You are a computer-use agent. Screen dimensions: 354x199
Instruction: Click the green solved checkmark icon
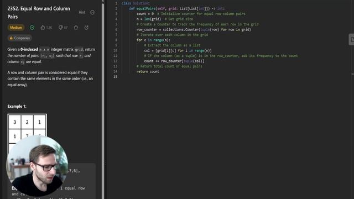(x=32, y=28)
